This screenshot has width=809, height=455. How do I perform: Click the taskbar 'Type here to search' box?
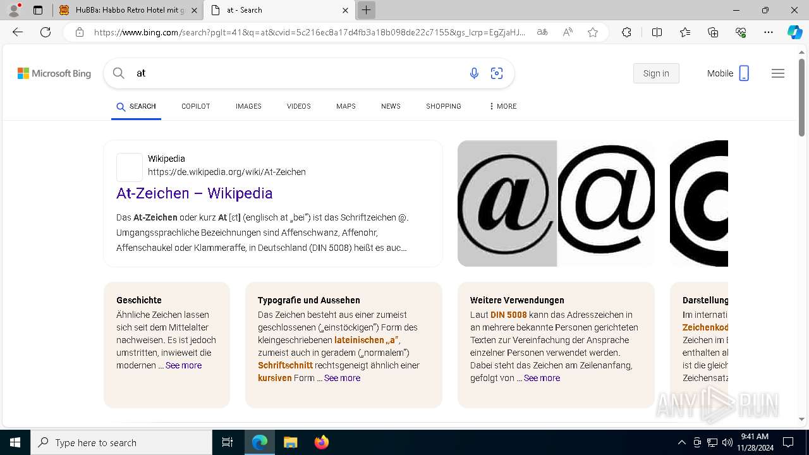[x=121, y=442]
